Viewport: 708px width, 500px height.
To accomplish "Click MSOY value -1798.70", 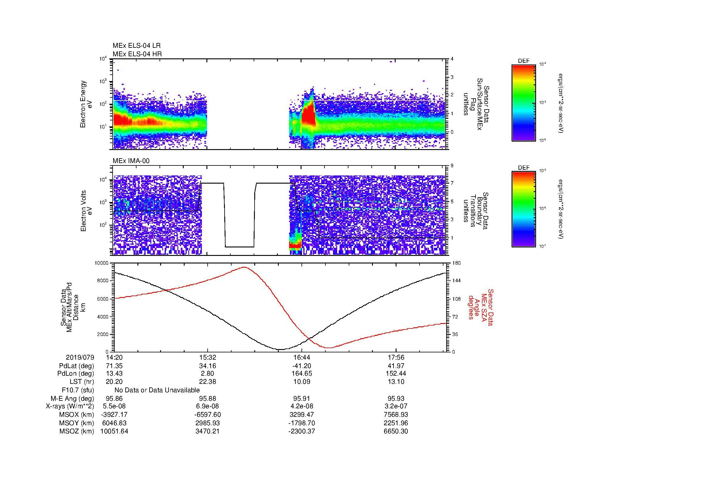I will point(302,423).
